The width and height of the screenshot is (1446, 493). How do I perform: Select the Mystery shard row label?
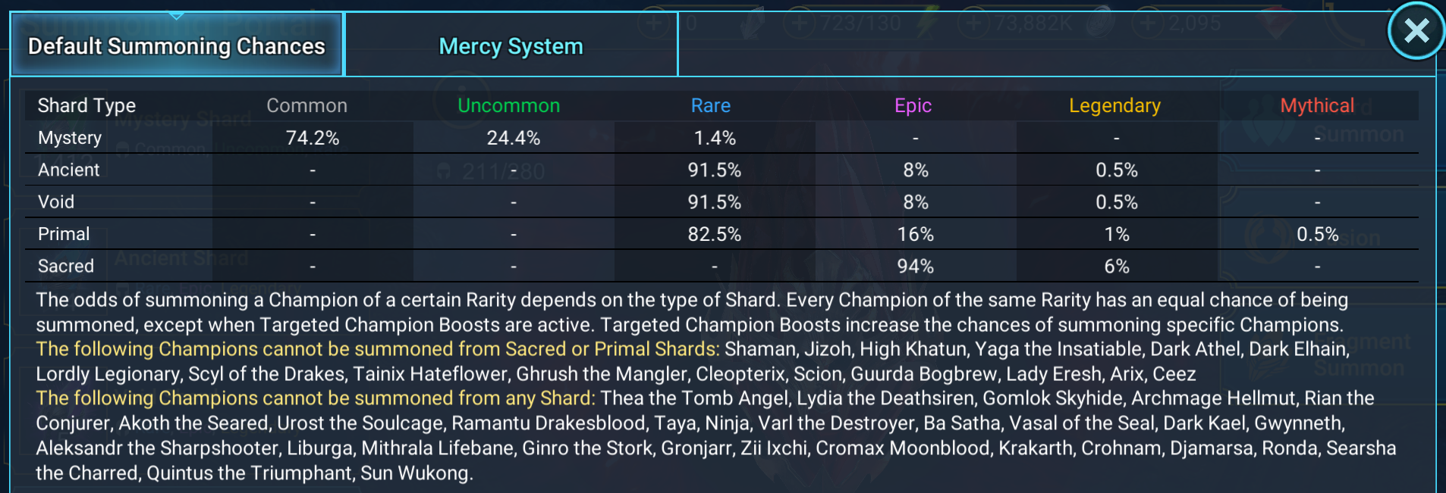coord(70,138)
